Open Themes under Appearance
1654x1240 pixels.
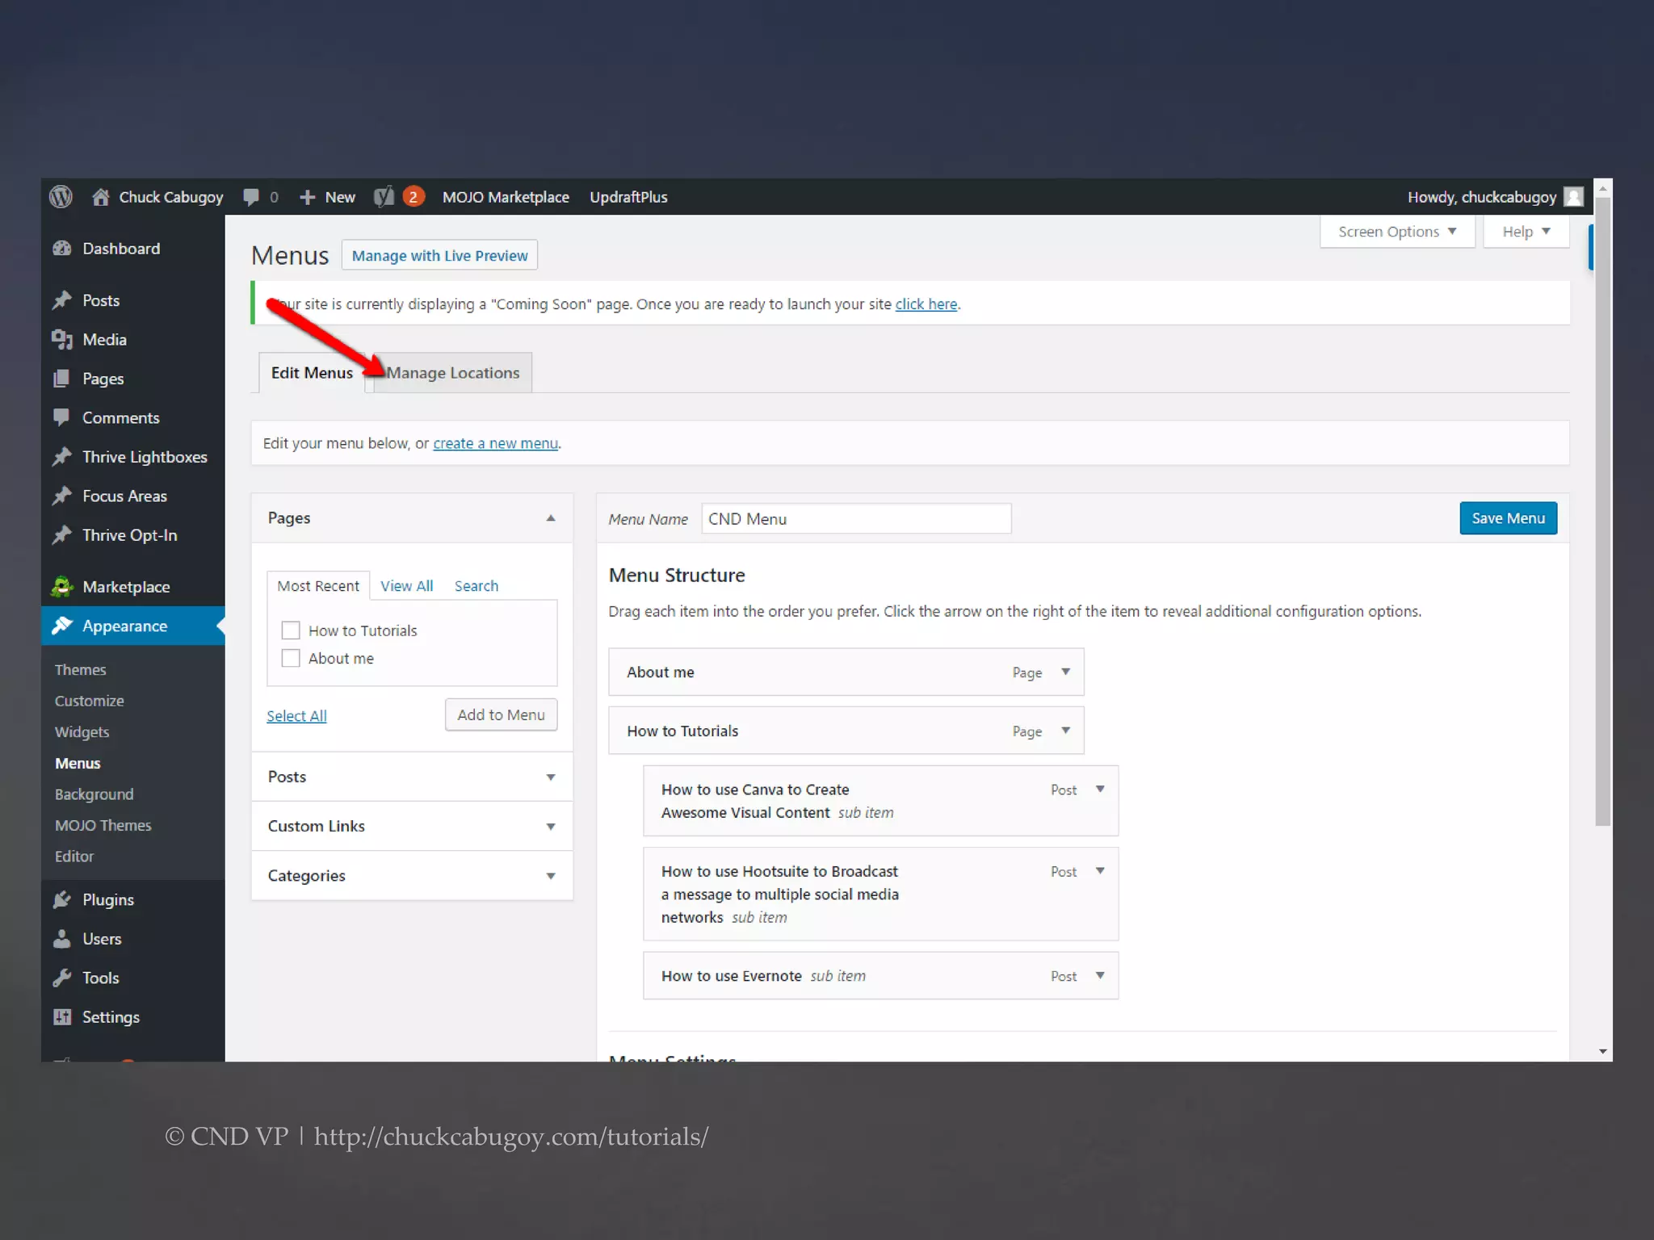click(80, 669)
